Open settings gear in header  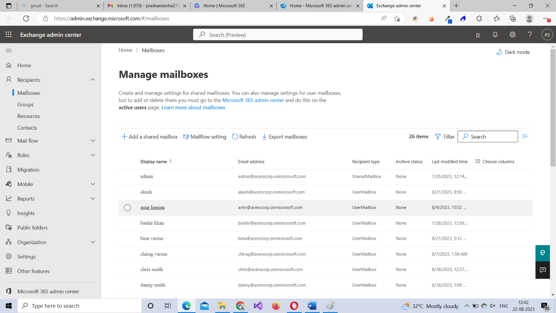tap(512, 35)
